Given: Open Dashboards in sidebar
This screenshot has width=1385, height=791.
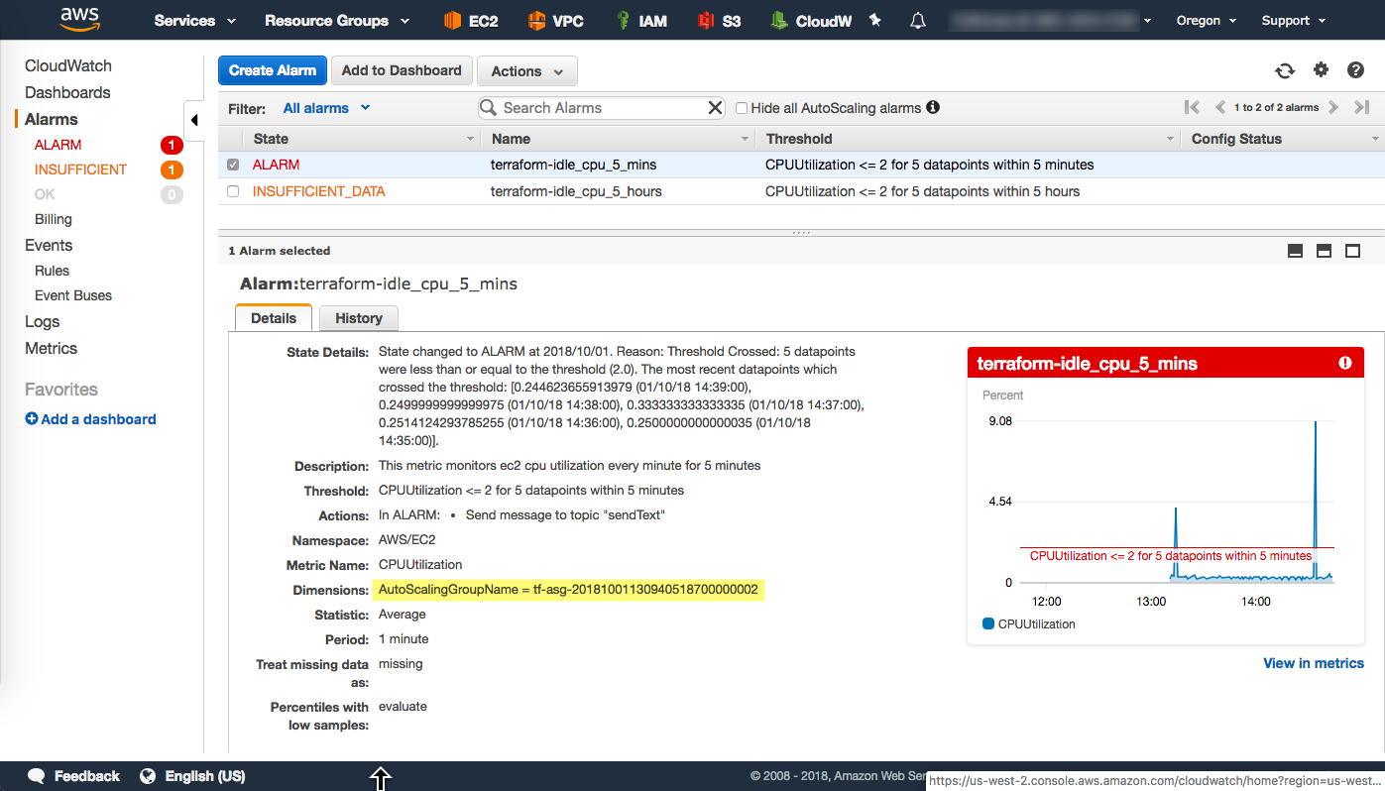Looking at the screenshot, I should pyautogui.click(x=67, y=92).
